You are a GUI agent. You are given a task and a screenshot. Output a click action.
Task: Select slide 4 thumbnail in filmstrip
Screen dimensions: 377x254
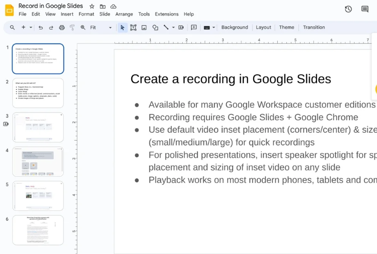coord(38,161)
